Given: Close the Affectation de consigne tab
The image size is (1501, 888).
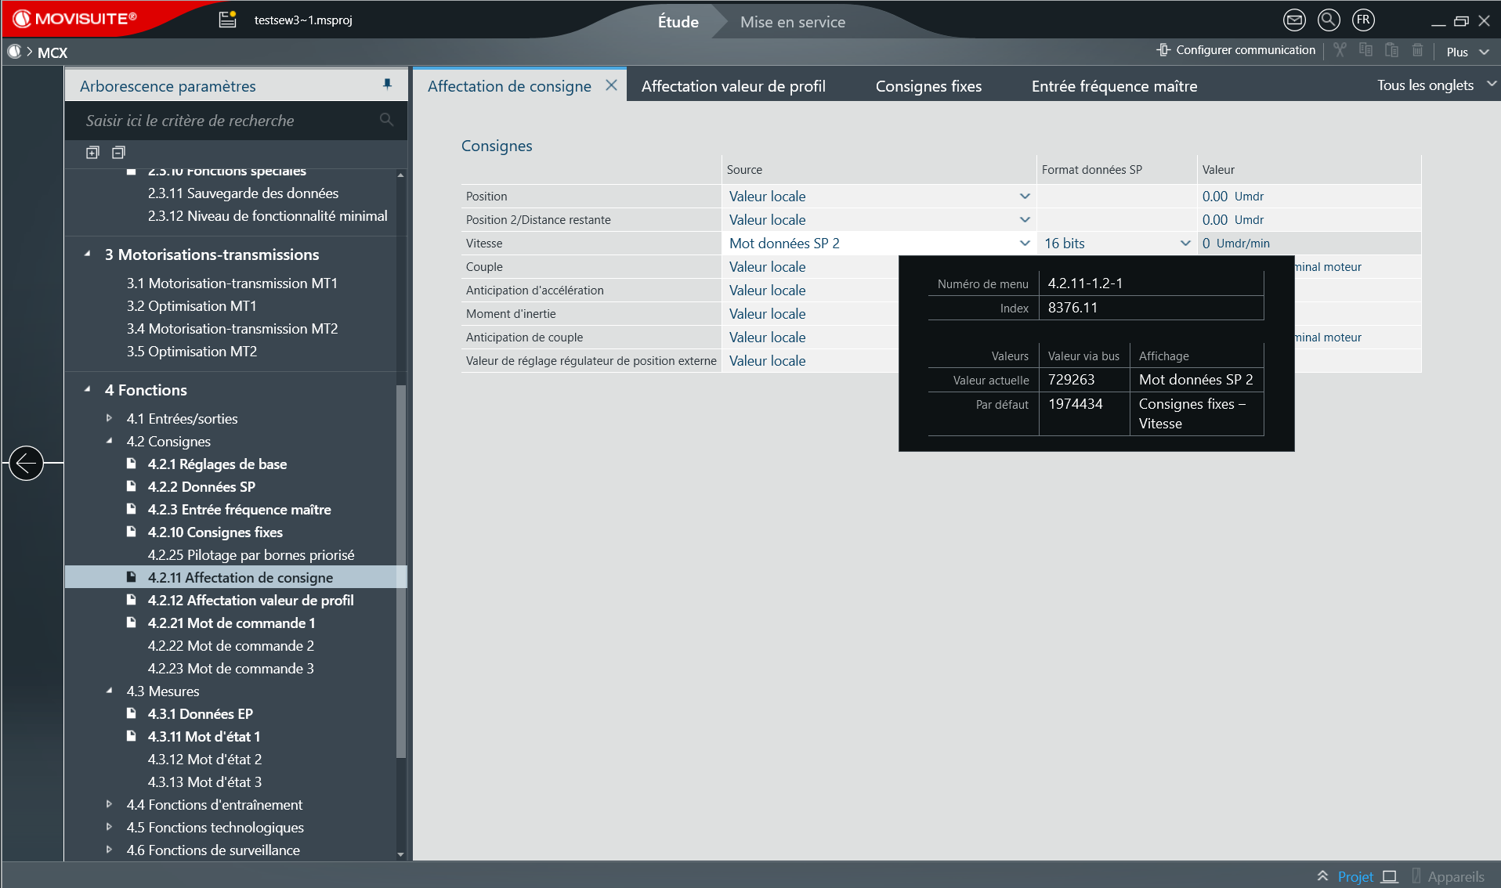Looking at the screenshot, I should (x=611, y=85).
